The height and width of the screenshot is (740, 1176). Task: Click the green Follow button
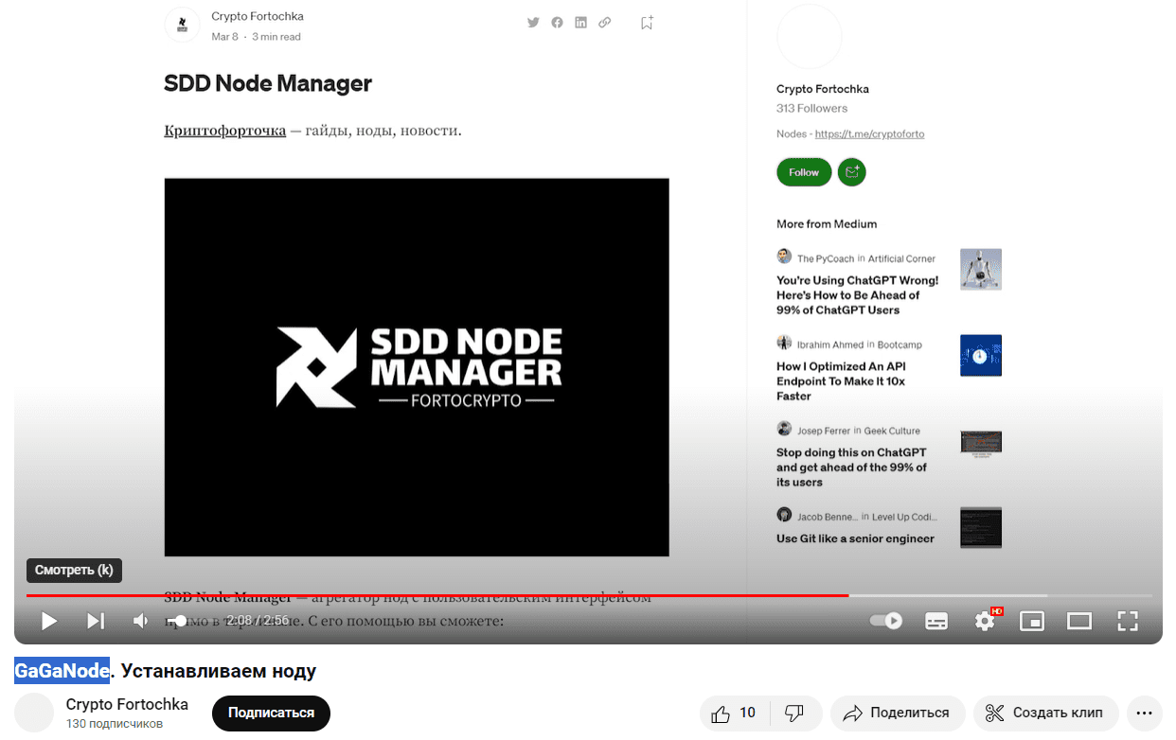pos(804,172)
